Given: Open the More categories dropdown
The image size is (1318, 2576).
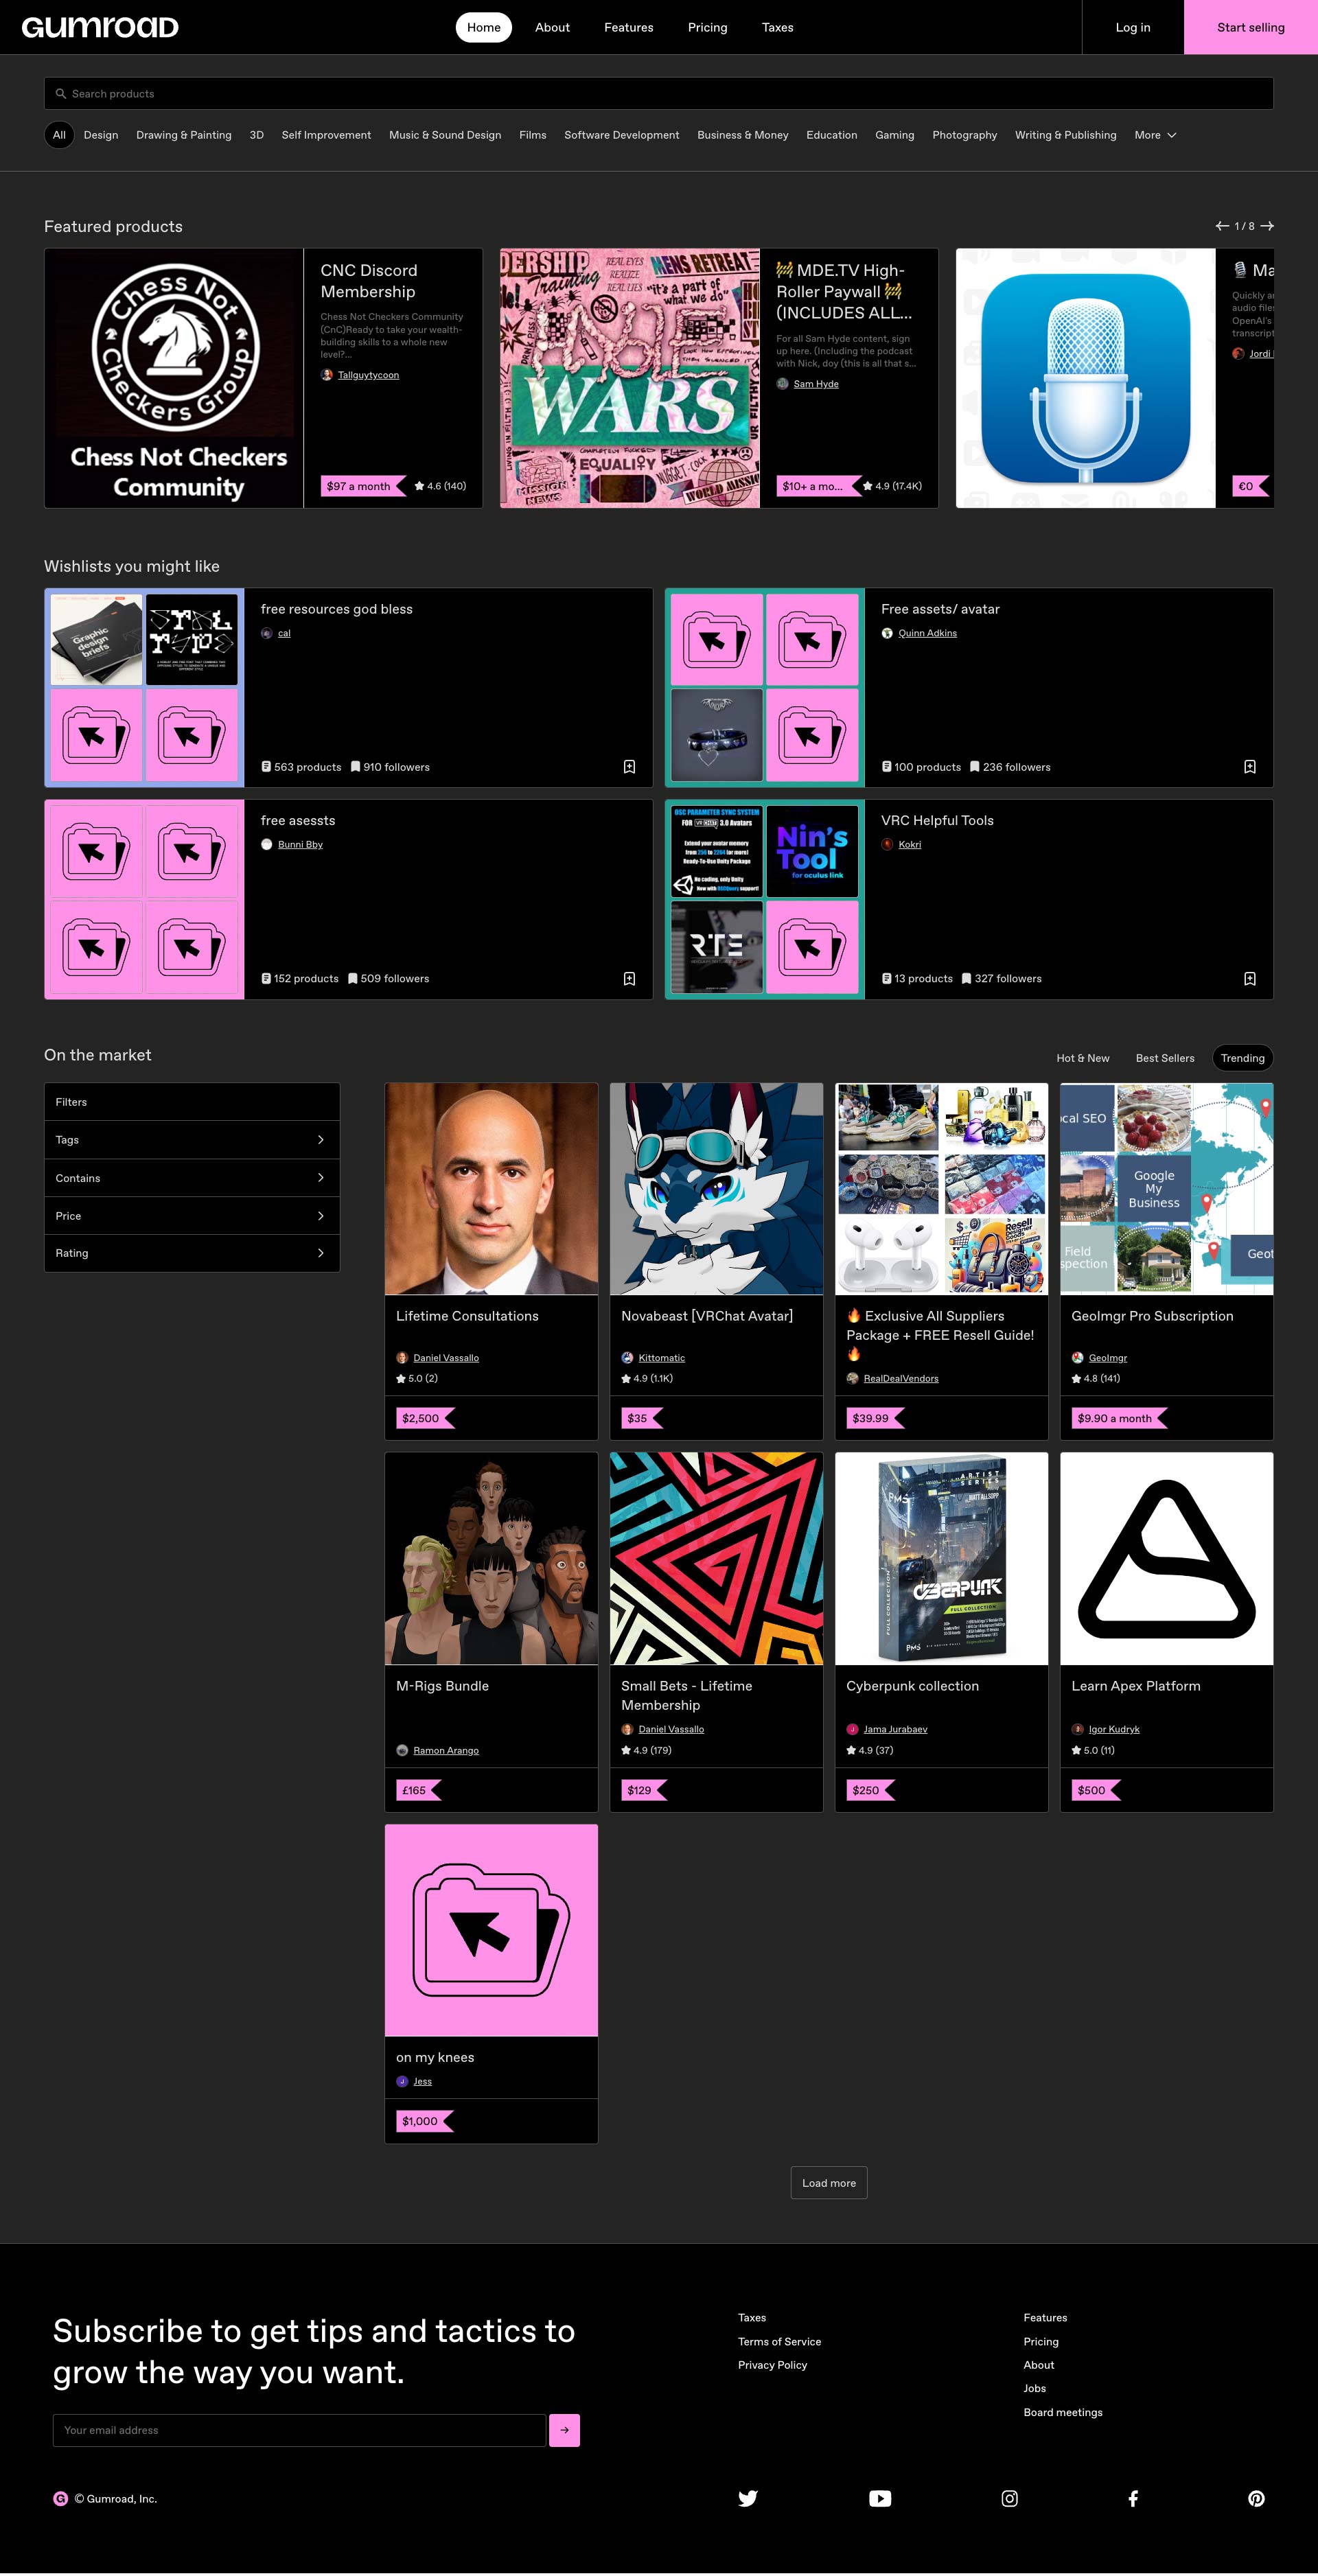Looking at the screenshot, I should coord(1155,135).
